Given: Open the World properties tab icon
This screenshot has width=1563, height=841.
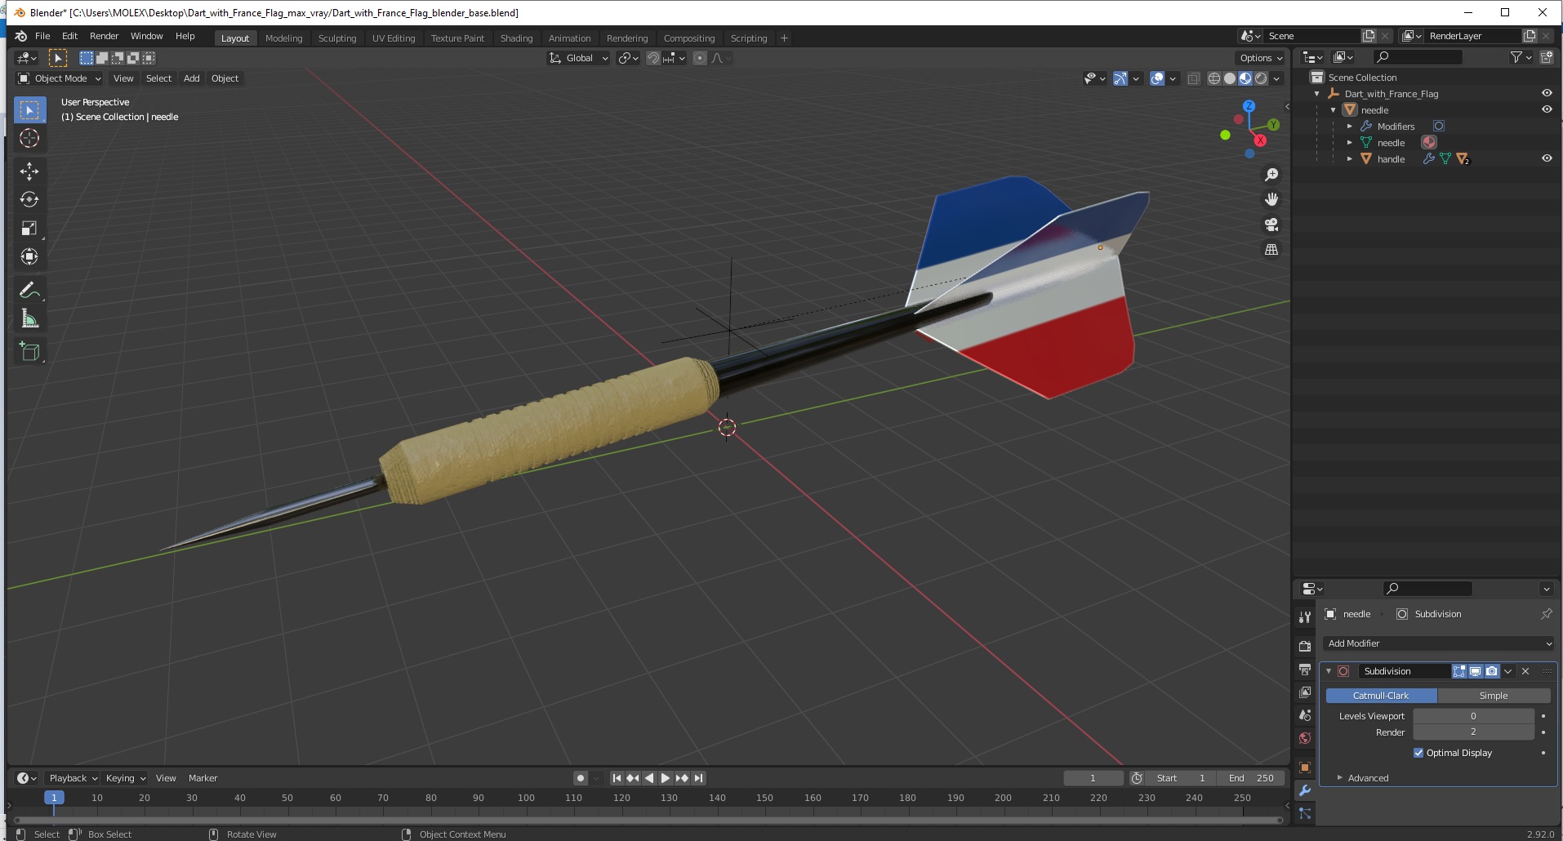Looking at the screenshot, I should (x=1305, y=738).
